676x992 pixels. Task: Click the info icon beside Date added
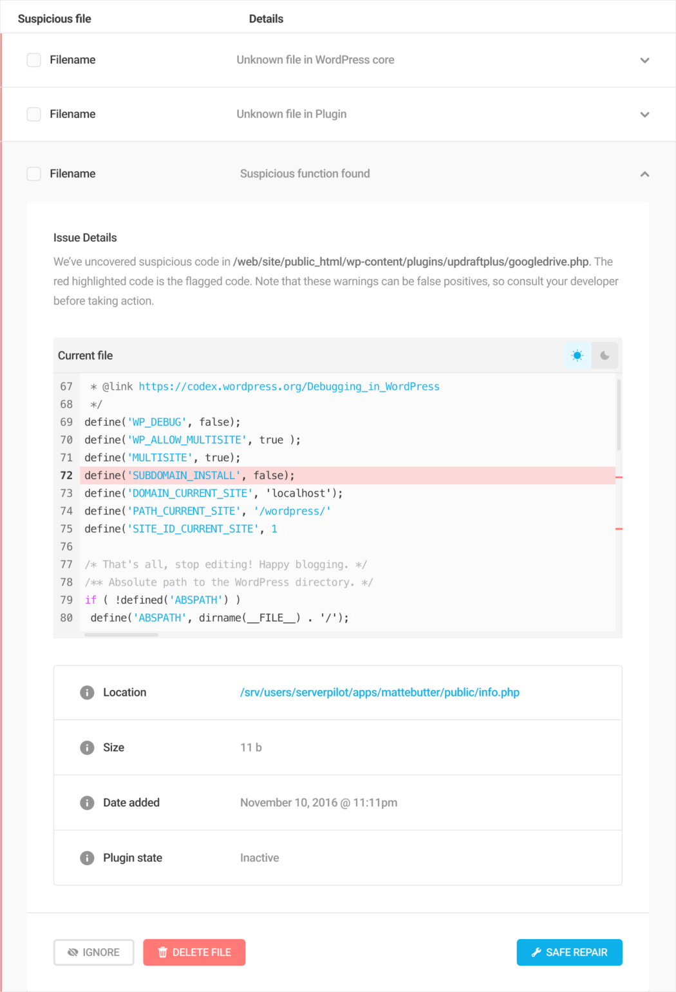coord(87,803)
